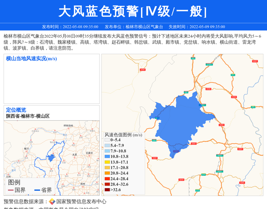Image resolution: width=267 pixels, height=209 pixels.
Task: Click 呼和浩特 on the overview map
Action: pyautogui.click(x=68, y=126)
